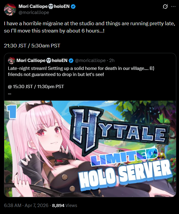179x214 pixels.
Task: Open the top Mori Calliope holoEN display name
Action: [44, 6]
